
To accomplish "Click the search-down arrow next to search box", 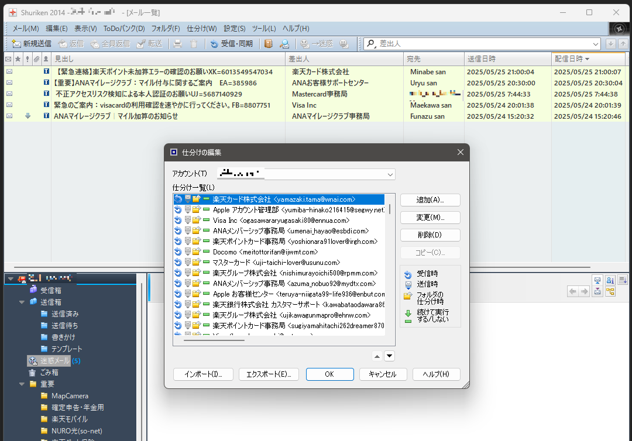I will click(611, 44).
